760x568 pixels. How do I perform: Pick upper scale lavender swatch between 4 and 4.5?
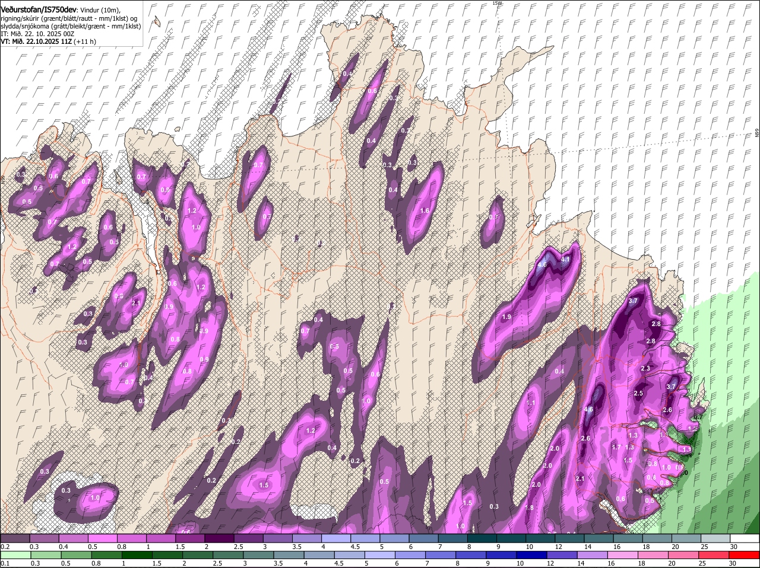tap(336, 538)
